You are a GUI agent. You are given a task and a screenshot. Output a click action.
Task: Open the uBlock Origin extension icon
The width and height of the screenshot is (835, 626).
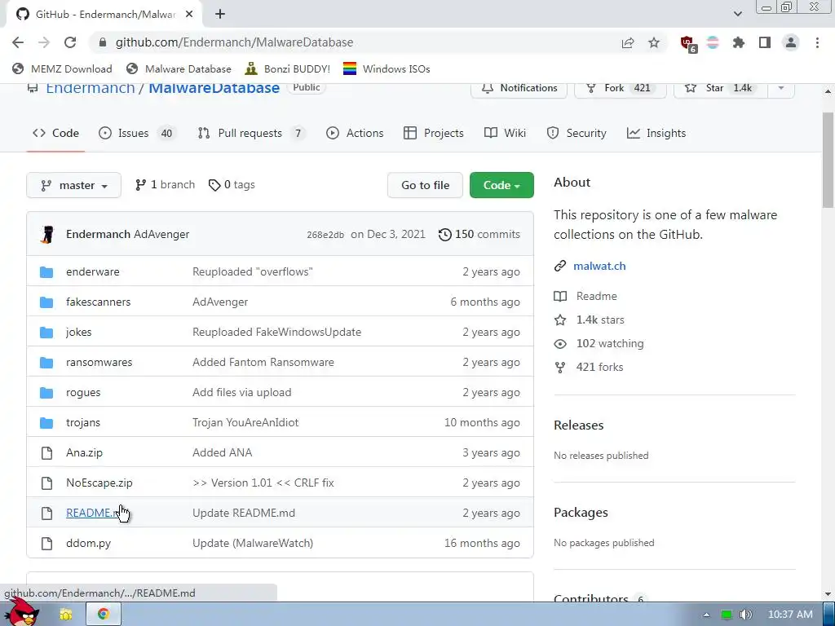click(687, 43)
